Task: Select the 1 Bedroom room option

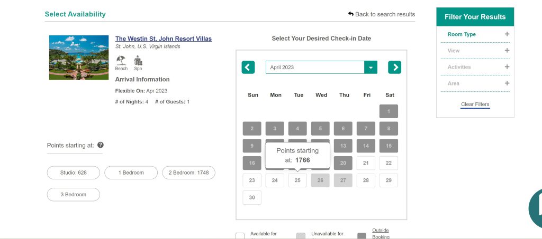Action: pos(131,173)
